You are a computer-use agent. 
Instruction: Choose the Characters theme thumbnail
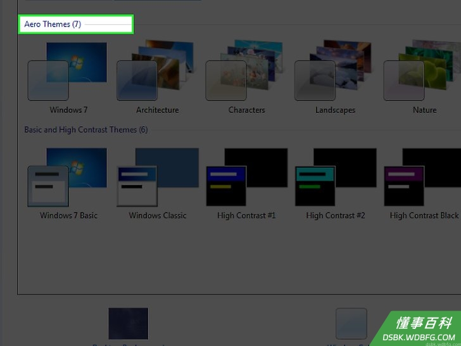(x=244, y=70)
